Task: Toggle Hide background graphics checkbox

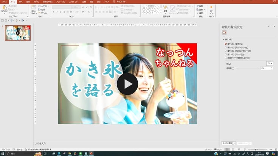Action: coord(226,58)
